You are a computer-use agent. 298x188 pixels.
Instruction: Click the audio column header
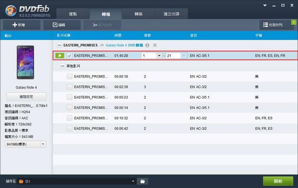pos(193,35)
